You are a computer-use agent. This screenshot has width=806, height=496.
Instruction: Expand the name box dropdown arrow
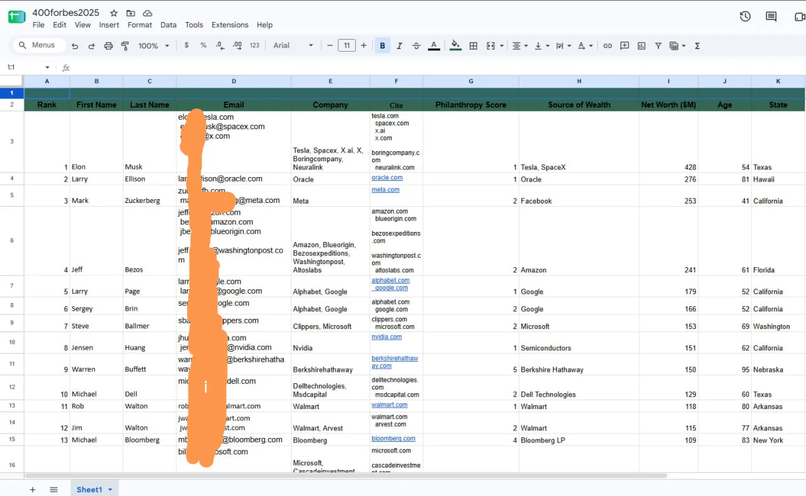47,67
